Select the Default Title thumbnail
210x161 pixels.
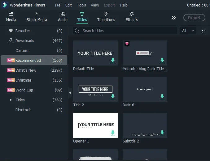click(x=95, y=53)
